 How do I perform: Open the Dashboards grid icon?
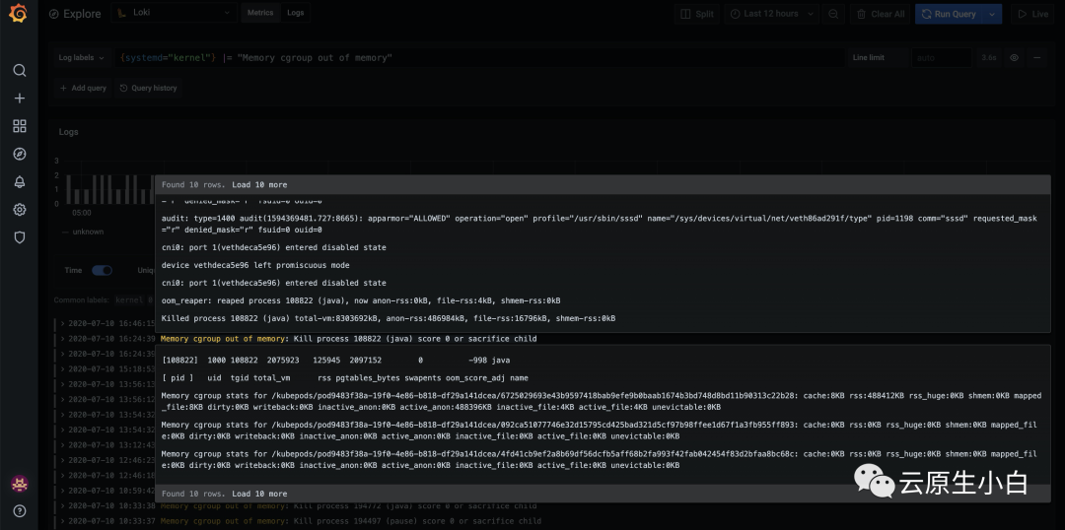tap(19, 126)
